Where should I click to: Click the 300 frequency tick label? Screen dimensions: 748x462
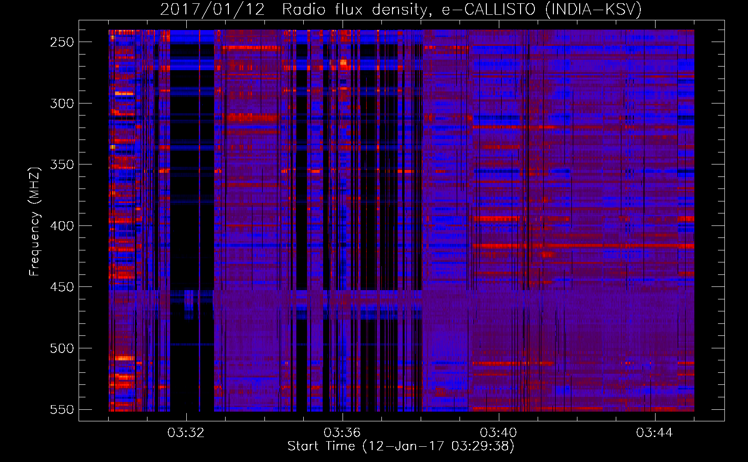click(x=62, y=103)
